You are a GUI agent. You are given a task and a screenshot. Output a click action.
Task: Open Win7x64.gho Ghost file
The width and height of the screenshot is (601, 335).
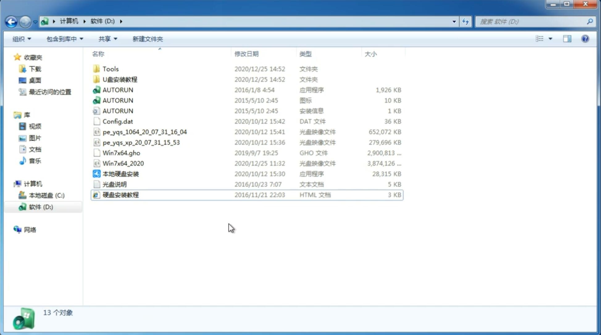[x=122, y=153]
